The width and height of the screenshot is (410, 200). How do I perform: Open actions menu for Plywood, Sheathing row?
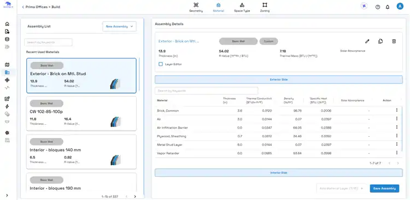[x=396, y=136]
